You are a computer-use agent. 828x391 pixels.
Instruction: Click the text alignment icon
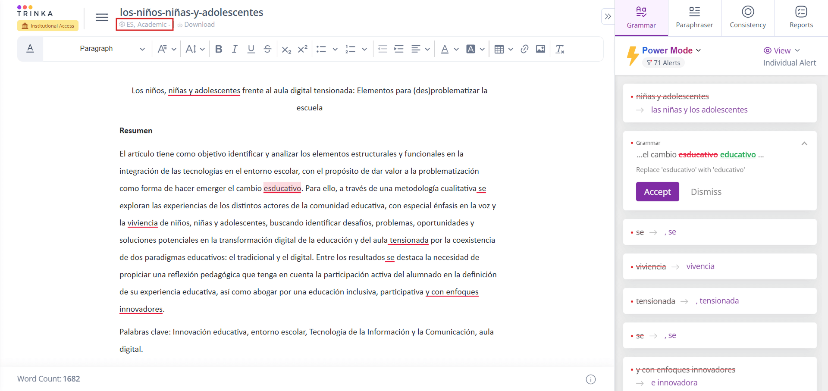(x=416, y=49)
